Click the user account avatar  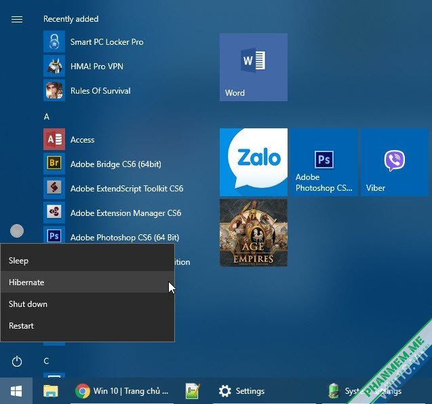[17, 231]
